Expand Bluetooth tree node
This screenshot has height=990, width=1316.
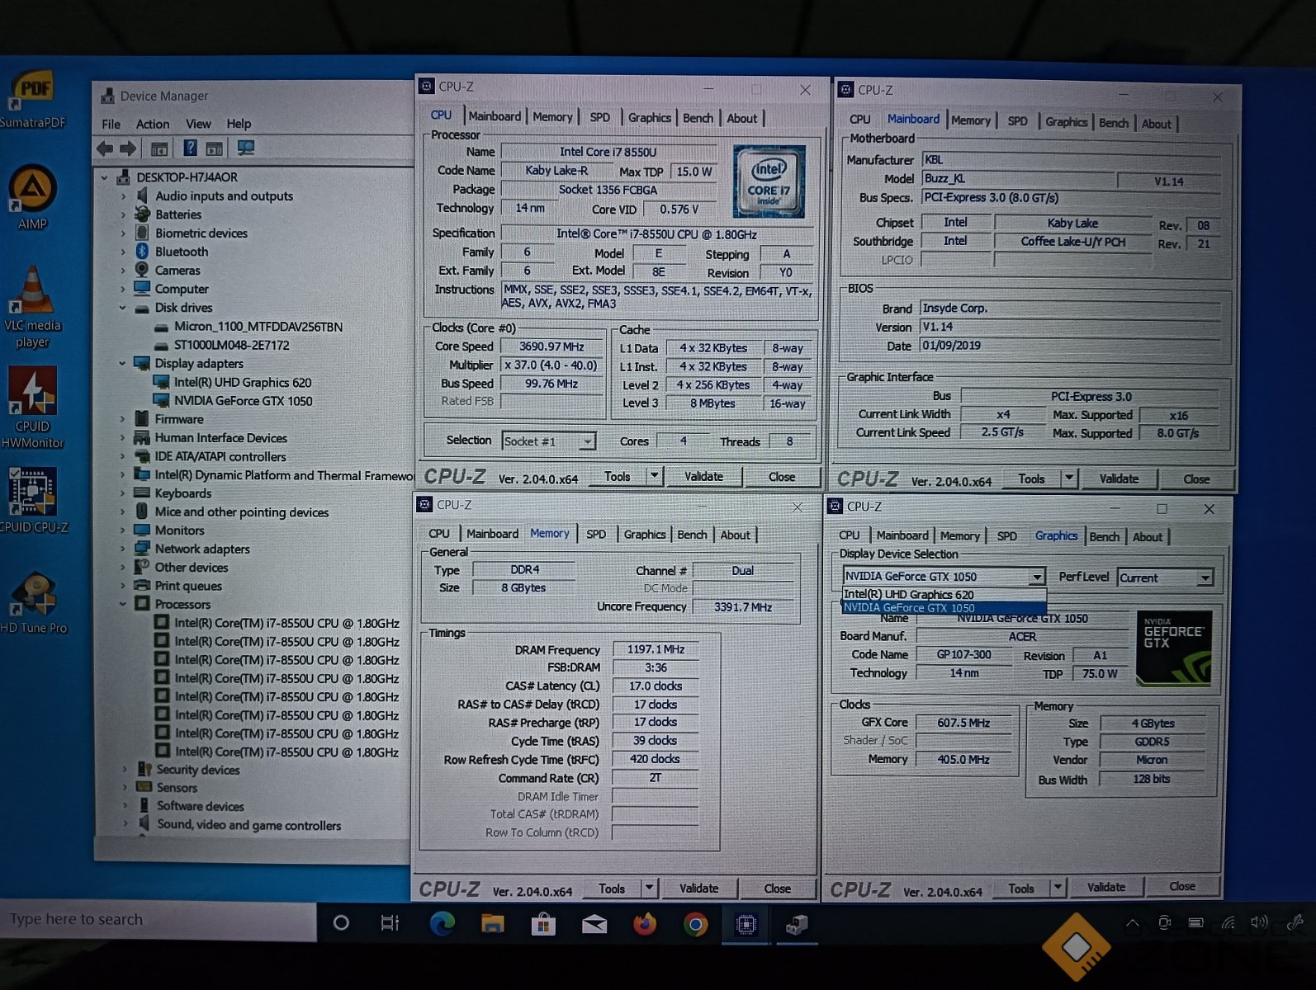coord(123,252)
